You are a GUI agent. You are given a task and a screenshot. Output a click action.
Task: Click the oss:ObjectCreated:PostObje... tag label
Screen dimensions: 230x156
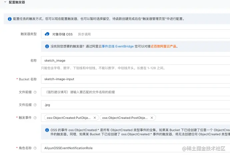(x=125, y=118)
